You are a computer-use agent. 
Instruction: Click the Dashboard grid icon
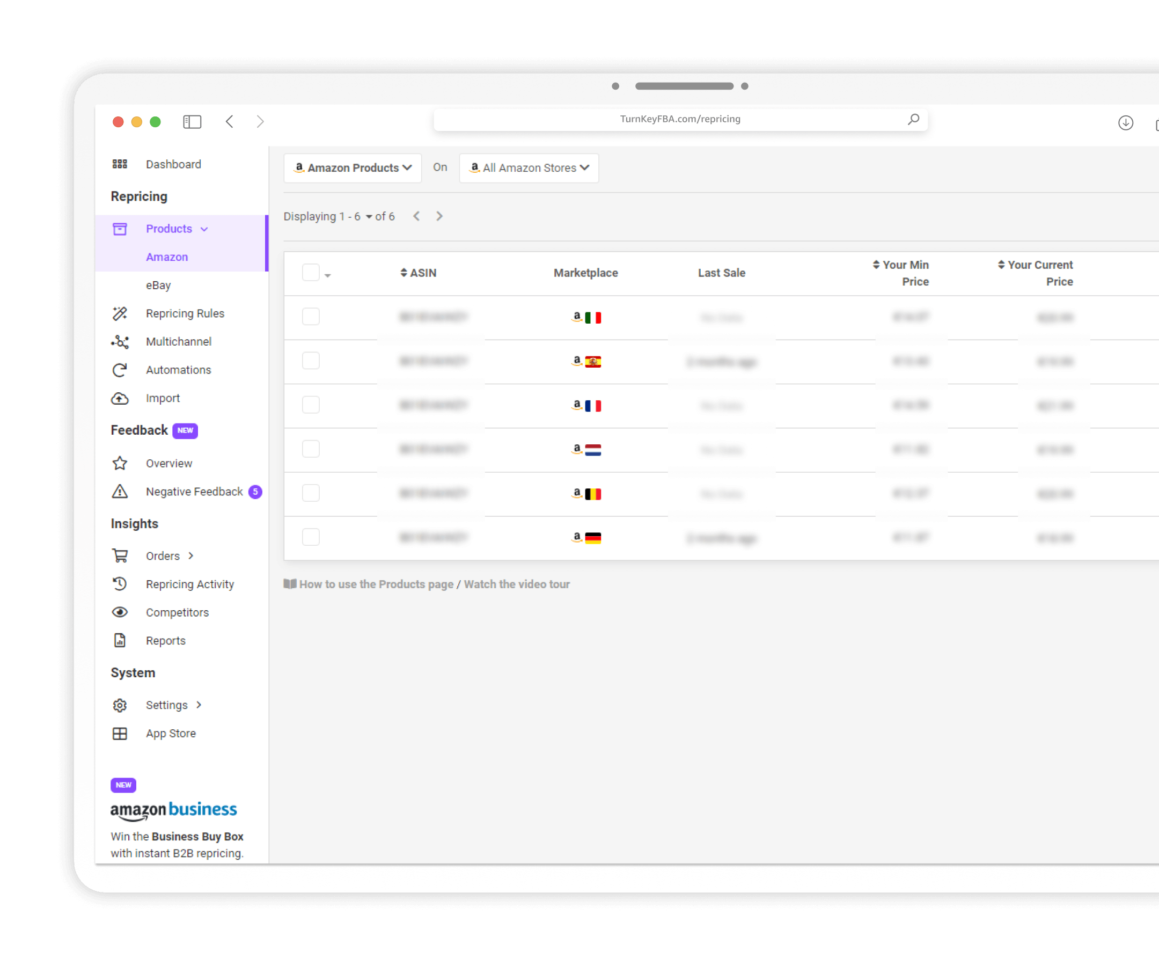coord(120,164)
